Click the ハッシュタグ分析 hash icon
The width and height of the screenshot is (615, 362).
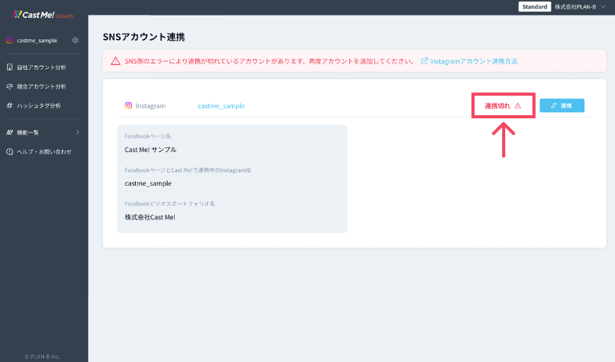click(x=9, y=105)
